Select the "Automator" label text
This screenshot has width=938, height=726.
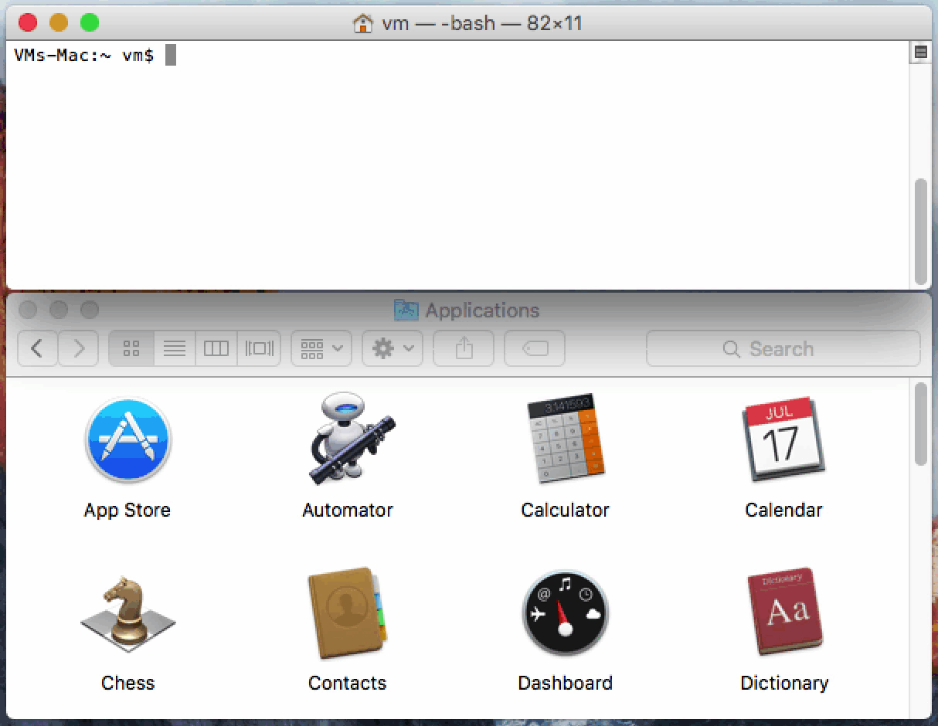(x=348, y=511)
